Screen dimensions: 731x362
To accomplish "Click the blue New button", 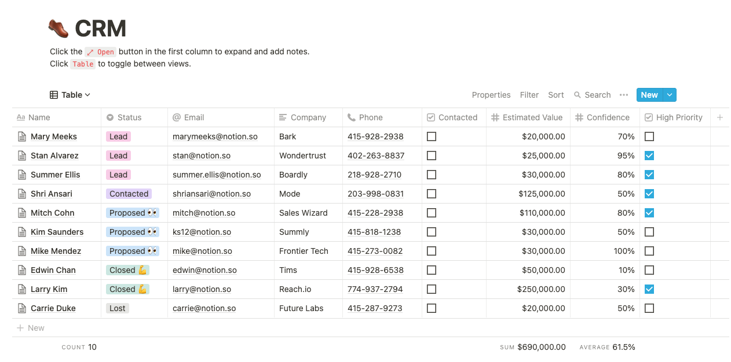I will click(x=649, y=95).
